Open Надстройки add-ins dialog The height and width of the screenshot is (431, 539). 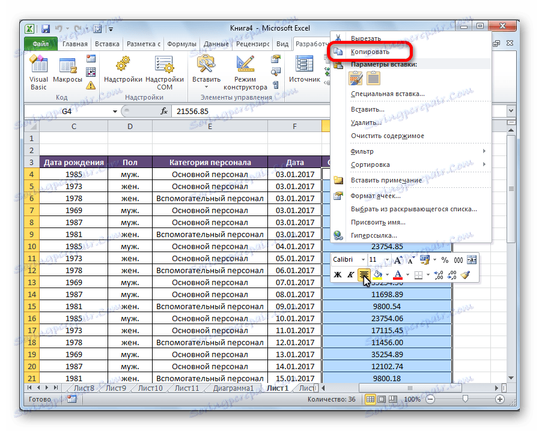click(x=123, y=69)
